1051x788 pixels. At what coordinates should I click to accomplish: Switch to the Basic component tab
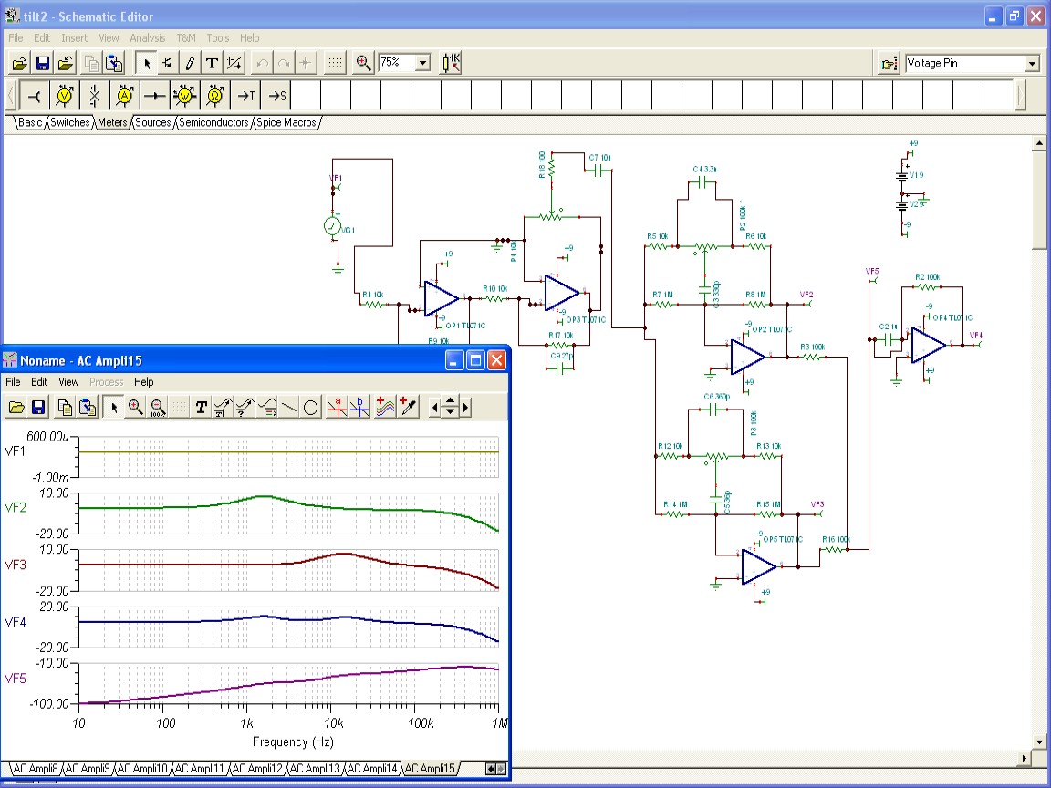pyautogui.click(x=30, y=122)
